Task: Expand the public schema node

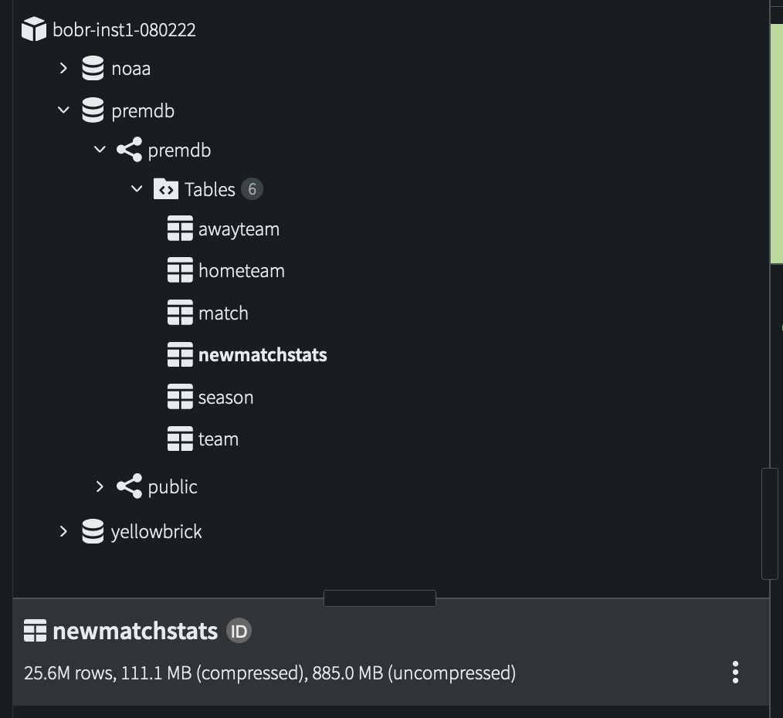Action: click(100, 486)
